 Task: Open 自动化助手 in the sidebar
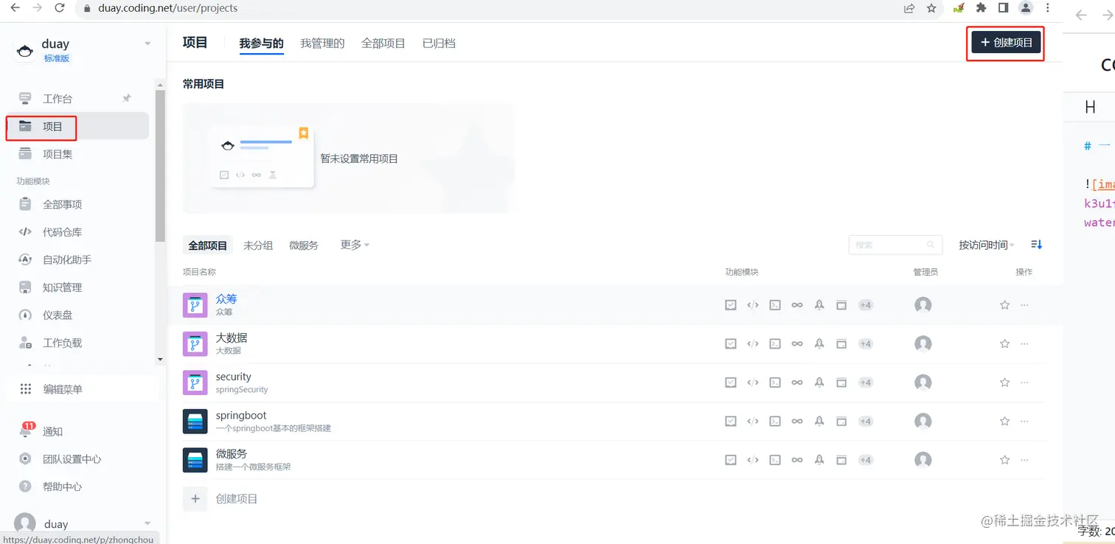66,259
